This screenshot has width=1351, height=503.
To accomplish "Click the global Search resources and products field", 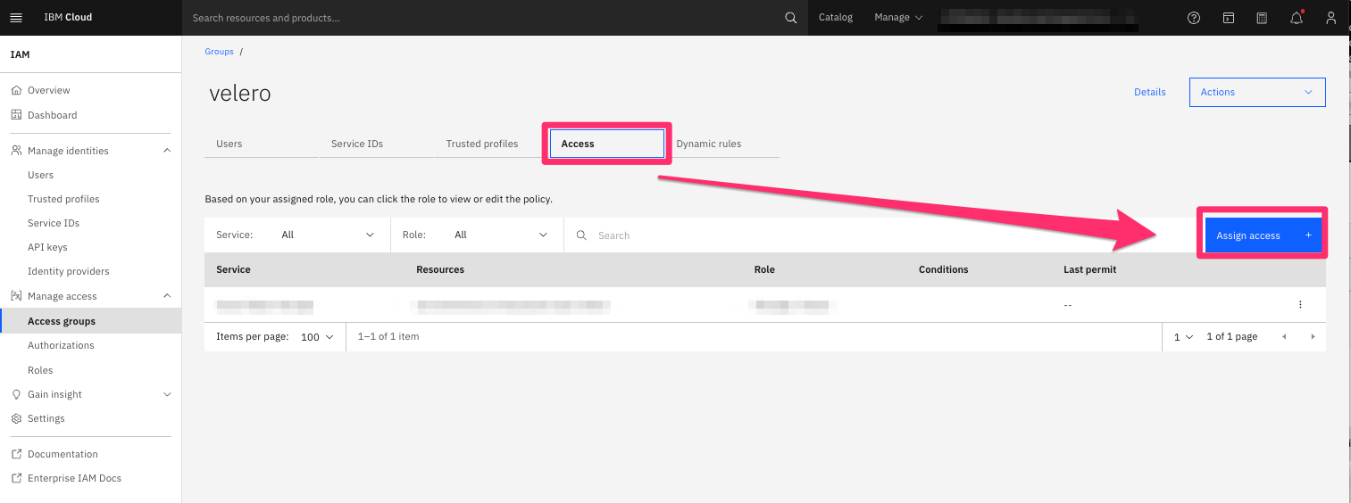I will 483,18.
